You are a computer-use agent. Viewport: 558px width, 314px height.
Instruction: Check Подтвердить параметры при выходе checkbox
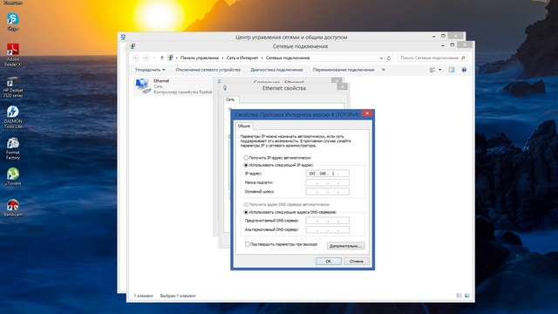[x=248, y=244]
